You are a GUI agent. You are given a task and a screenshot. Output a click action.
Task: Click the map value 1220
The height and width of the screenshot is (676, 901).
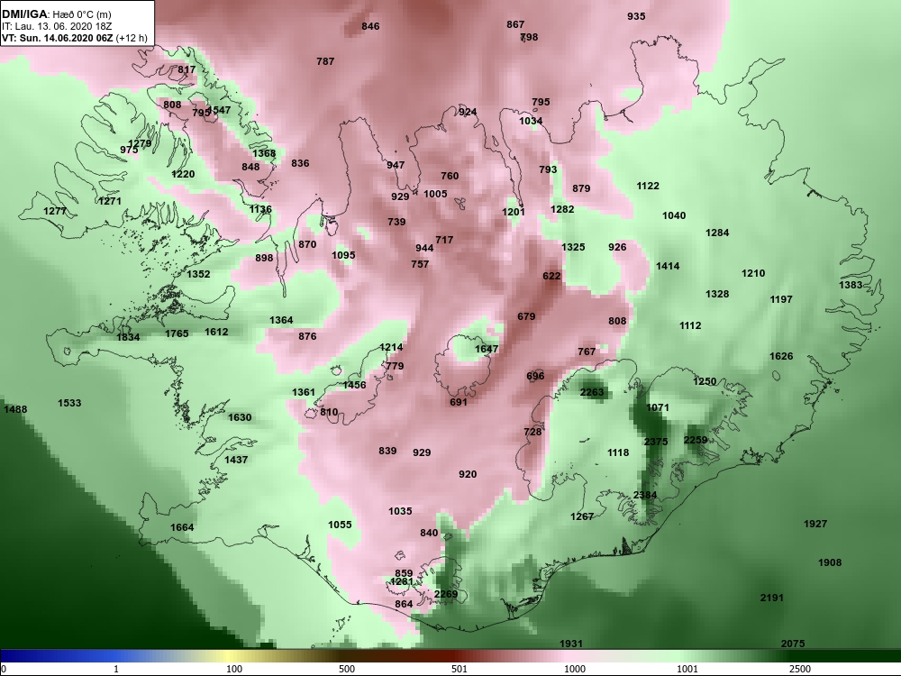(x=183, y=174)
